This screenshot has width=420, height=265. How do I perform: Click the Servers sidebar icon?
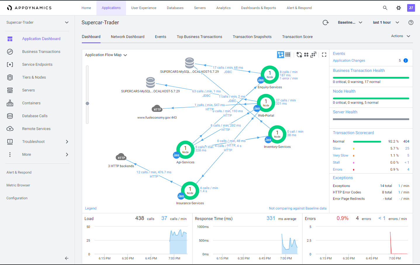[10, 90]
